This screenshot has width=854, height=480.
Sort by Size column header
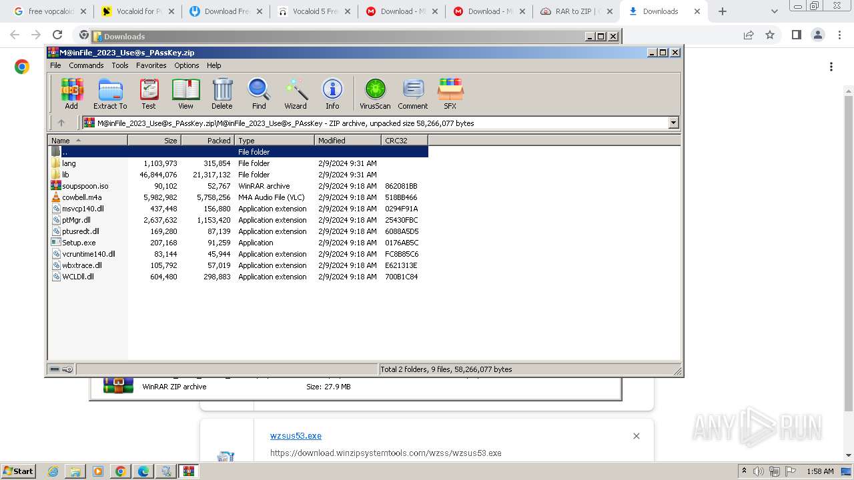154,141
